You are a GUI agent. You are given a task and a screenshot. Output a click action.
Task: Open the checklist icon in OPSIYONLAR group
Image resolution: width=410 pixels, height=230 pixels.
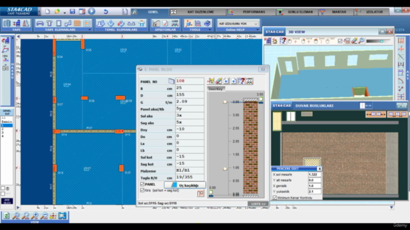pyautogui.click(x=165, y=24)
